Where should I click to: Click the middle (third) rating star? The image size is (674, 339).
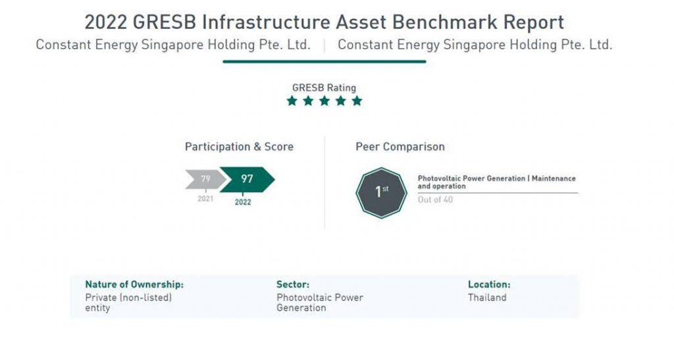pyautogui.click(x=324, y=101)
